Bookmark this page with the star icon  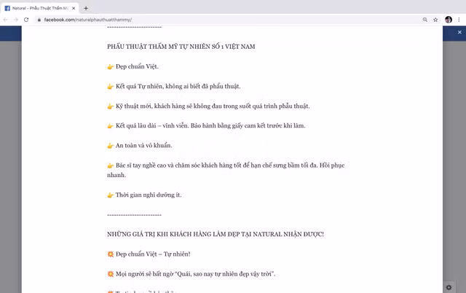tap(435, 20)
